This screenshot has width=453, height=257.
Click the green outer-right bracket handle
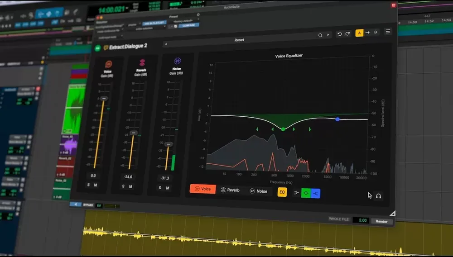pos(310,129)
